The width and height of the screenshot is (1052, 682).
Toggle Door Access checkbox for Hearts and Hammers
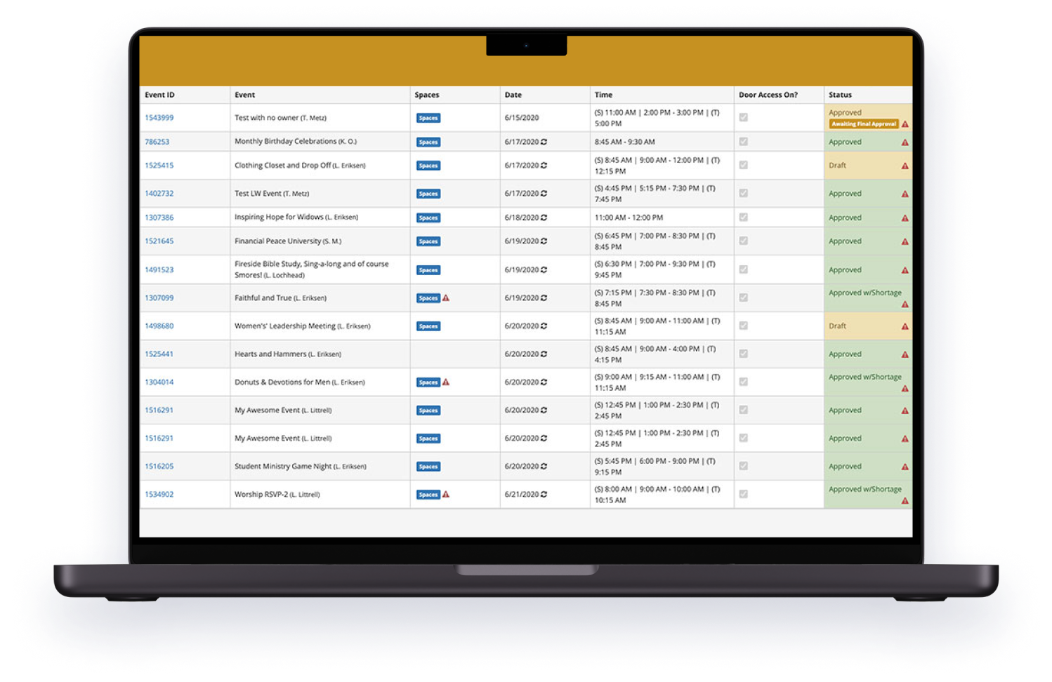[743, 354]
